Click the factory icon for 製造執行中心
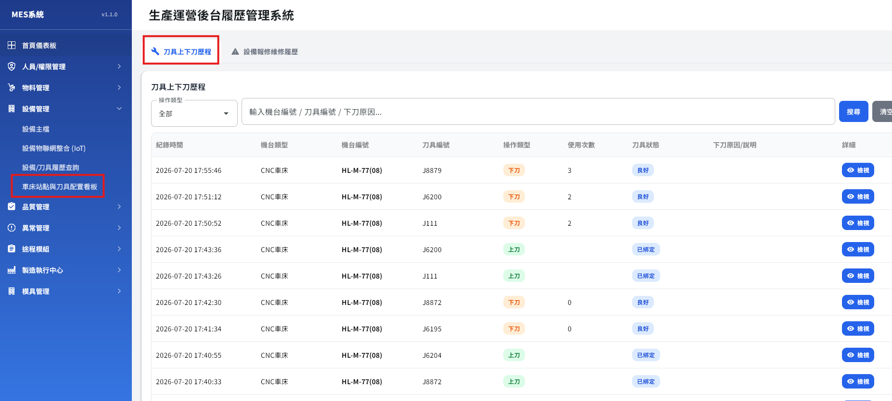 (12, 270)
